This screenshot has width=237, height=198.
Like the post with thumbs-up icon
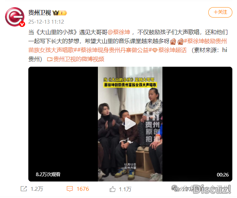click(x=113, y=189)
